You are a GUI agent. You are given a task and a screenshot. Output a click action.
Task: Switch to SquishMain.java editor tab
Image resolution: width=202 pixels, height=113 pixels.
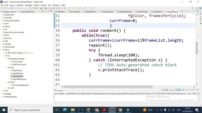point(124,12)
